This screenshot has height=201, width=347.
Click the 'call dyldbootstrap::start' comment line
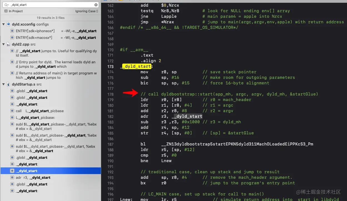point(229,94)
